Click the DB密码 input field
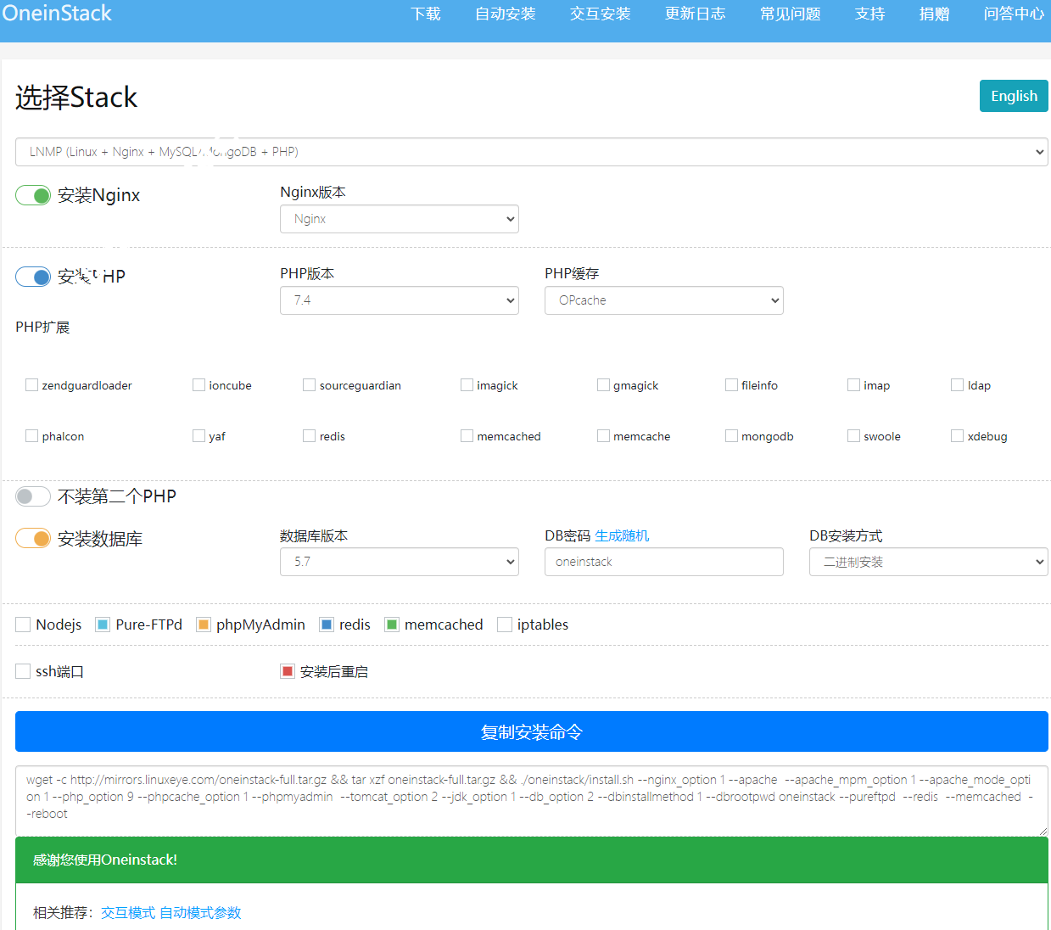Screen dimensions: 1051x930 click(x=663, y=562)
